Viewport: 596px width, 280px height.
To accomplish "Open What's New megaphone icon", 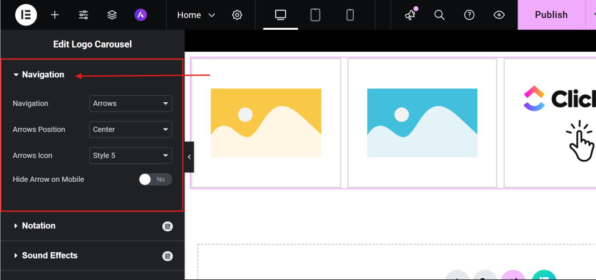I will (x=410, y=15).
